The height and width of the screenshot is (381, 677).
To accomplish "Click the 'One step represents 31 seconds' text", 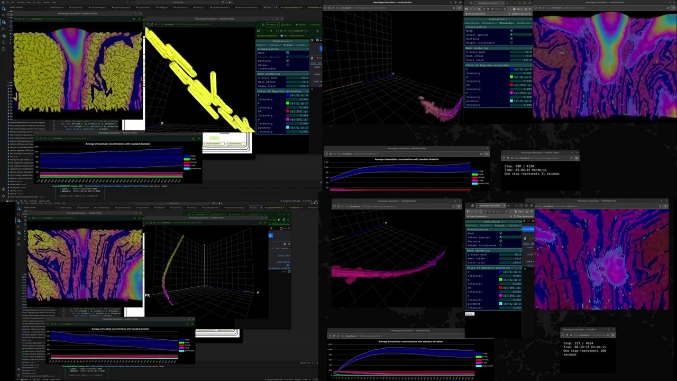I will [532, 174].
